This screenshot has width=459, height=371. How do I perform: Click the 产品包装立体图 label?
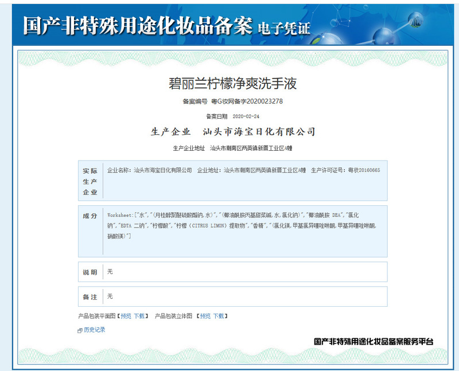pyautogui.click(x=174, y=316)
